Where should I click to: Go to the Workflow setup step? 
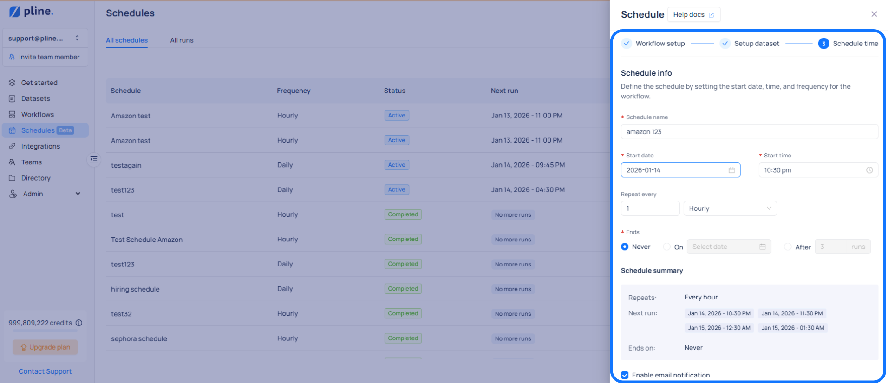[659, 44]
